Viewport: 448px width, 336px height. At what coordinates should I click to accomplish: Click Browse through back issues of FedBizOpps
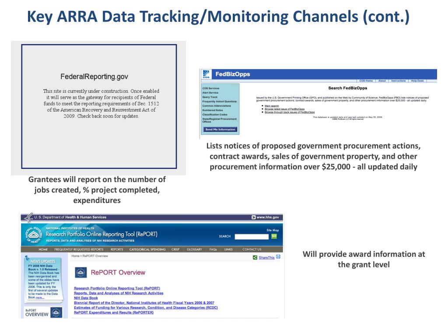coord(290,112)
